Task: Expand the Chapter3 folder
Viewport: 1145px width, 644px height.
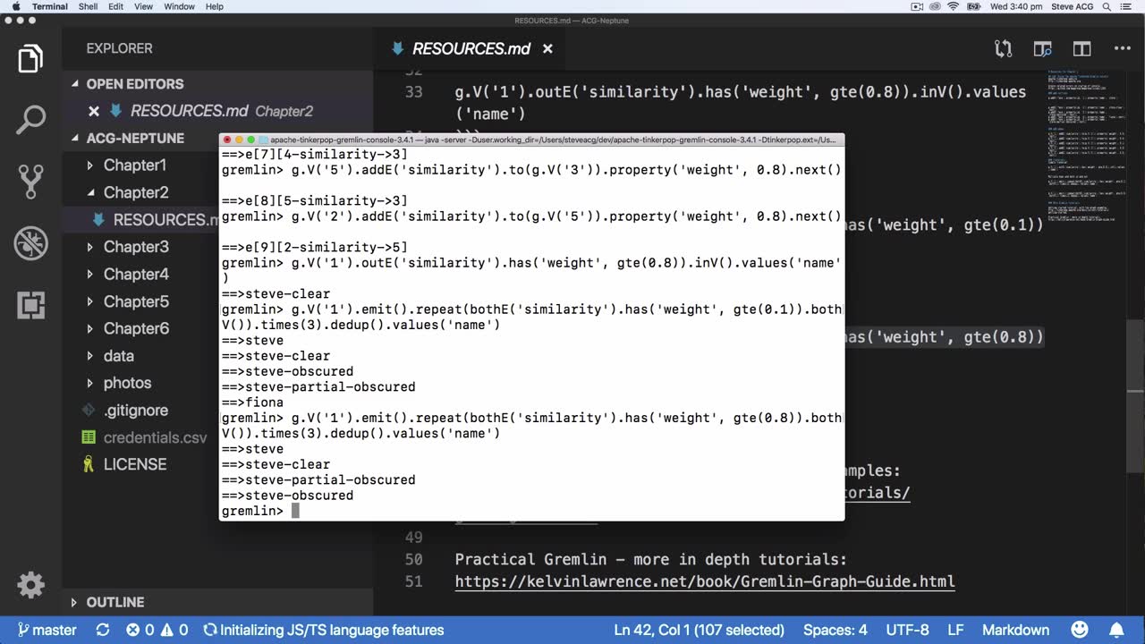Action: tap(136, 246)
